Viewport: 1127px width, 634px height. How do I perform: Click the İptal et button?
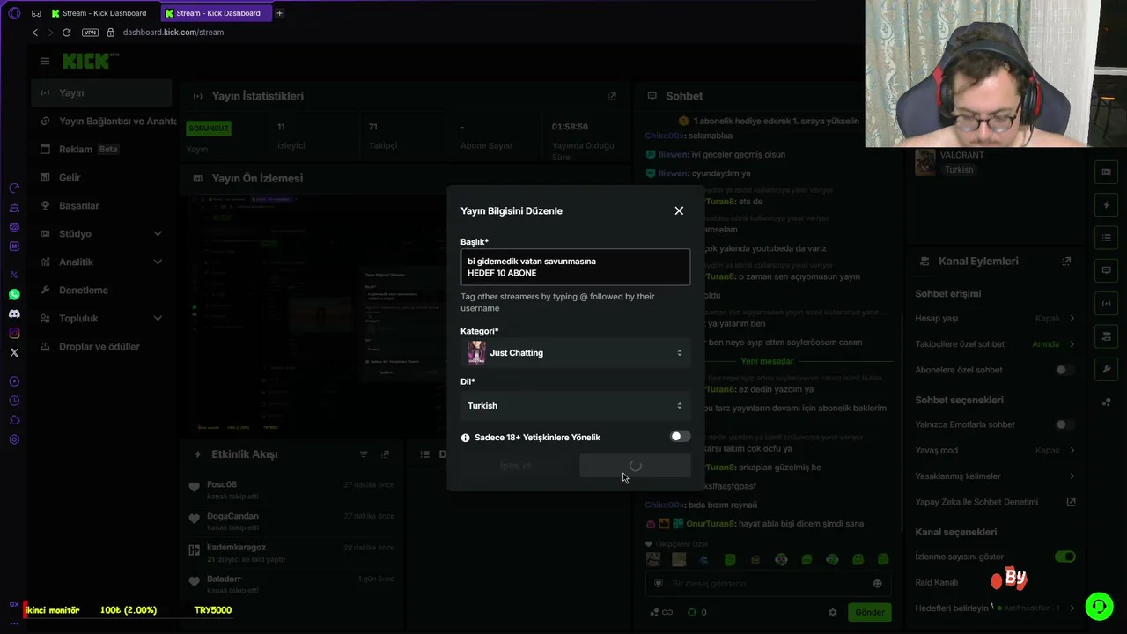[x=516, y=466]
